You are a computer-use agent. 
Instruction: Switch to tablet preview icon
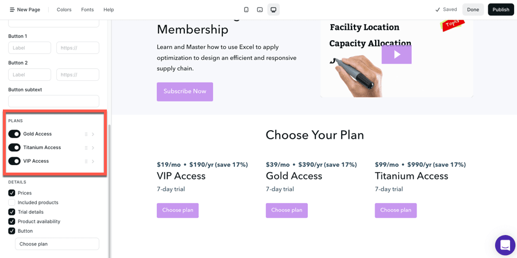pos(260,10)
